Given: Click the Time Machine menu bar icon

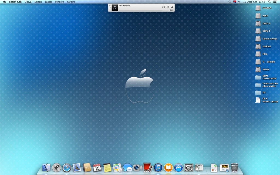Looking at the screenshot, I should click(230, 2).
